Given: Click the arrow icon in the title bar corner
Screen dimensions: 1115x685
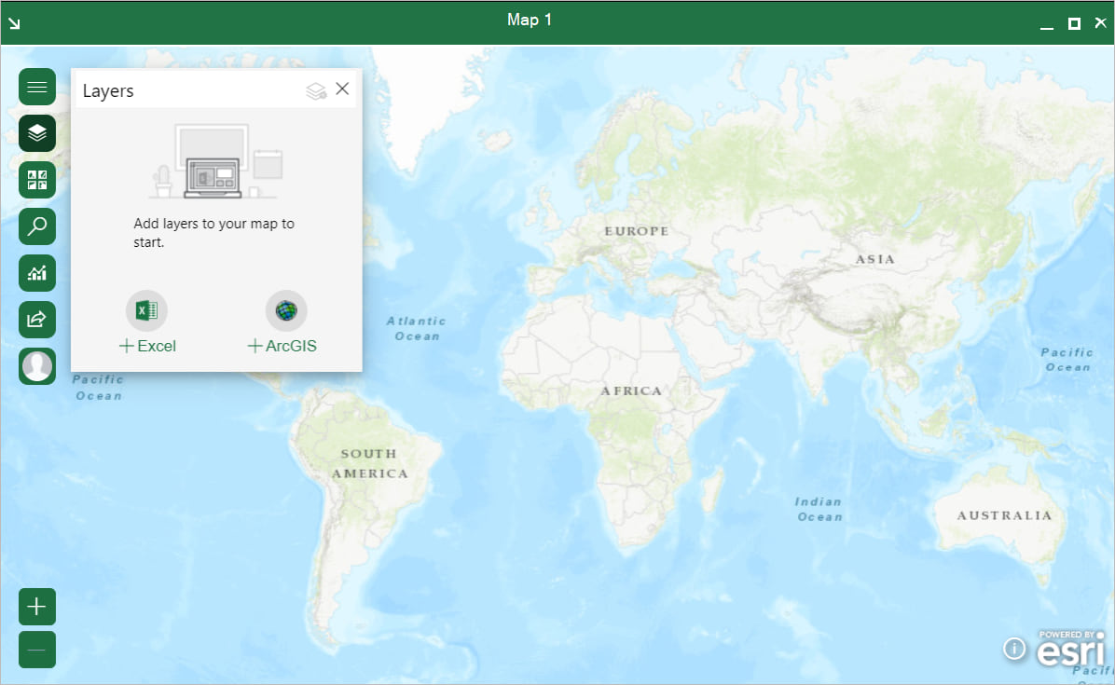Looking at the screenshot, I should coord(14,21).
